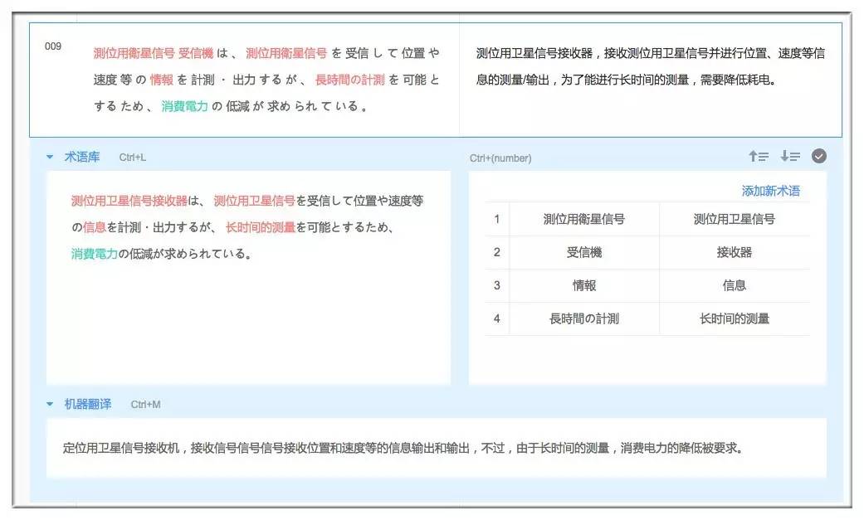Click red term 测位用卫星信号接收器 in terminology preview

tap(129, 201)
